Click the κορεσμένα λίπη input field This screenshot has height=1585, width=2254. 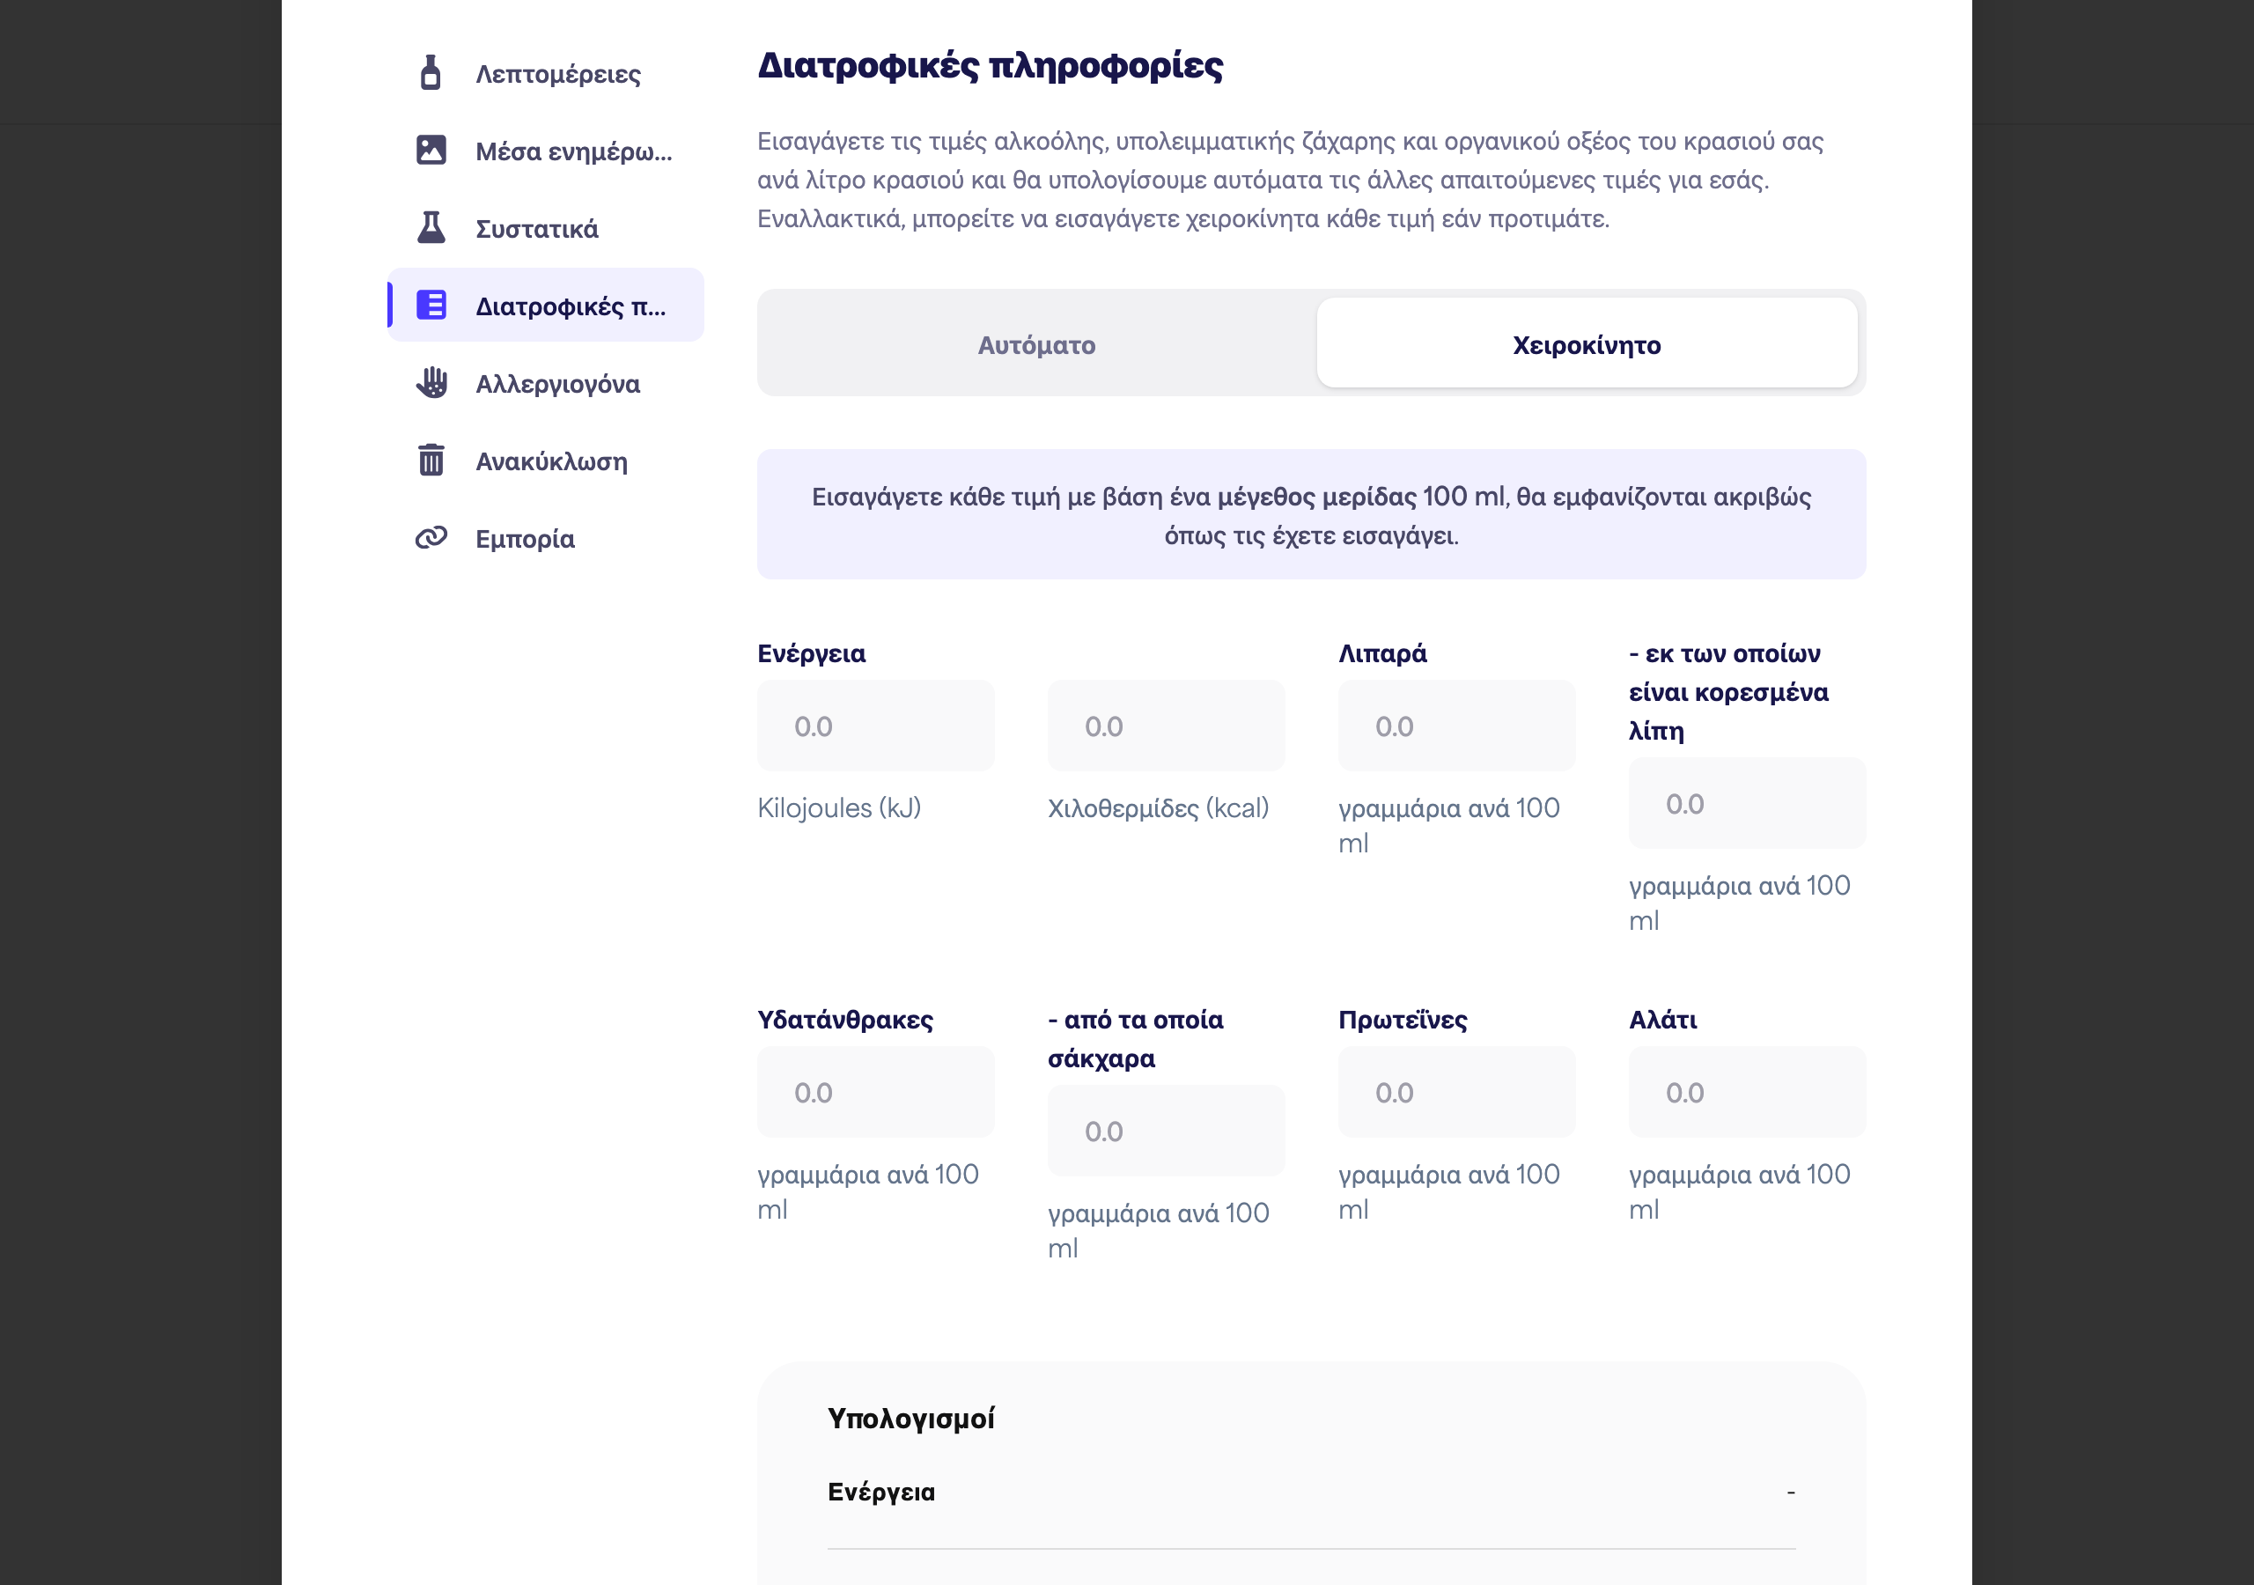(1748, 804)
